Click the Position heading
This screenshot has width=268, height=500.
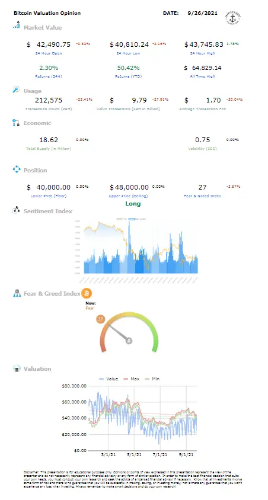[x=35, y=170]
